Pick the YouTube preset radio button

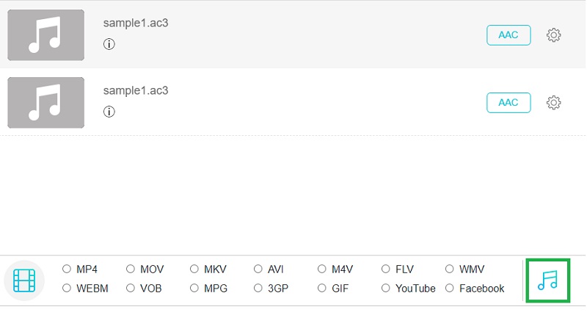tap(386, 289)
